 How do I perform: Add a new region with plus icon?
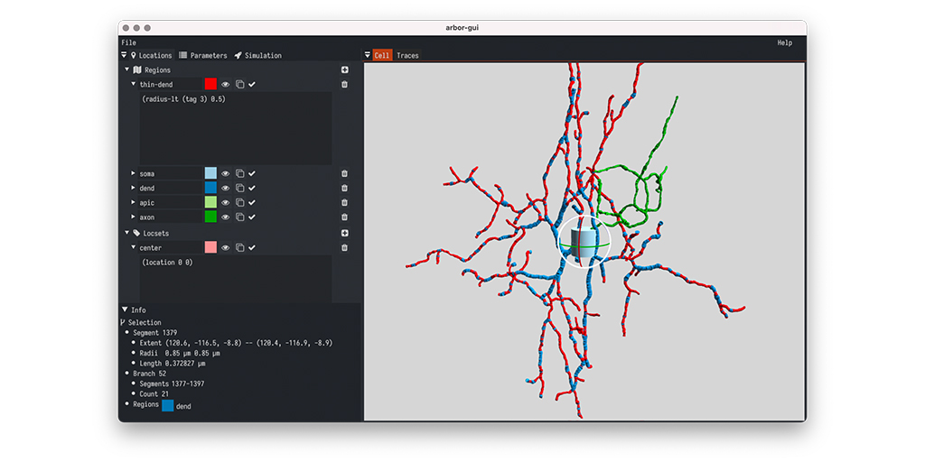point(344,70)
